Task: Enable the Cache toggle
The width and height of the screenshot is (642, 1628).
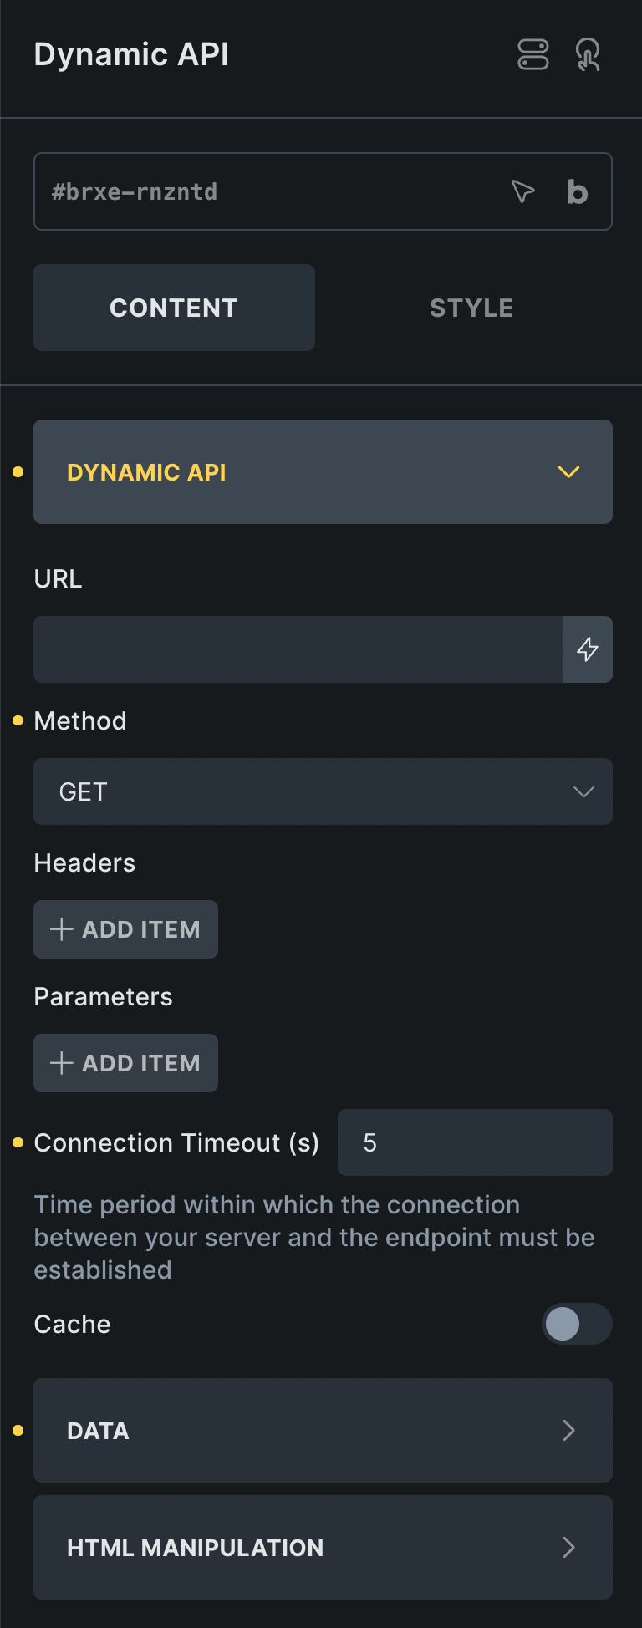Action: pyautogui.click(x=576, y=1324)
